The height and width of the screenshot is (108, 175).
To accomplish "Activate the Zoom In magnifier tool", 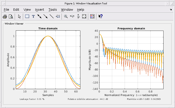I will coord(66,17).
